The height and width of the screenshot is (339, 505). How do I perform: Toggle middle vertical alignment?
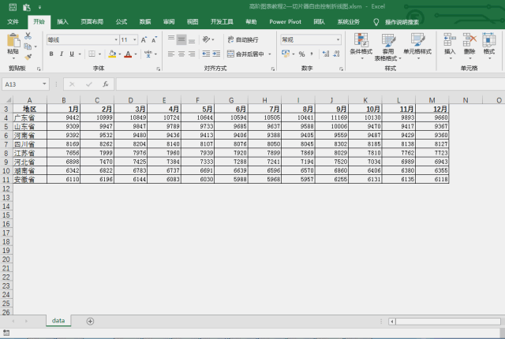click(x=181, y=39)
